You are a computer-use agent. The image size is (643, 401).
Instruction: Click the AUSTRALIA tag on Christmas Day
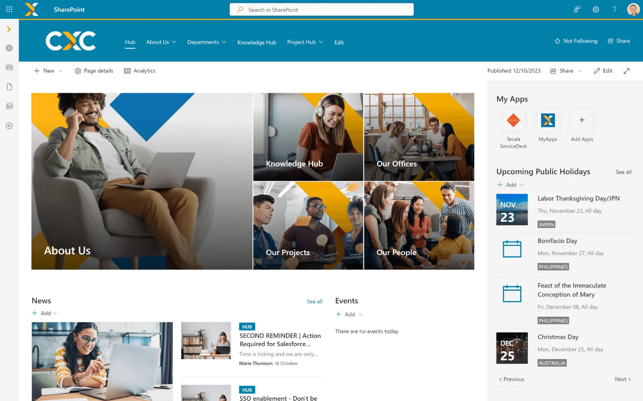coord(552,363)
